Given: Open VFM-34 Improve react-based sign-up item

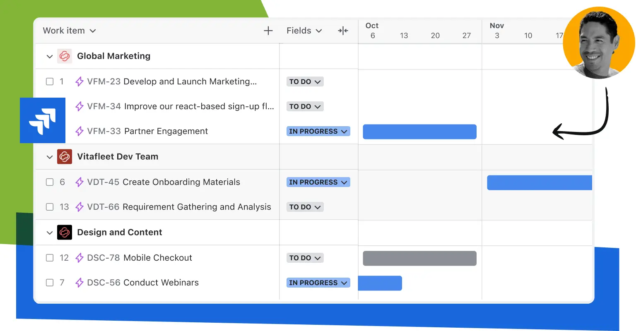Looking at the screenshot, I should [181, 106].
